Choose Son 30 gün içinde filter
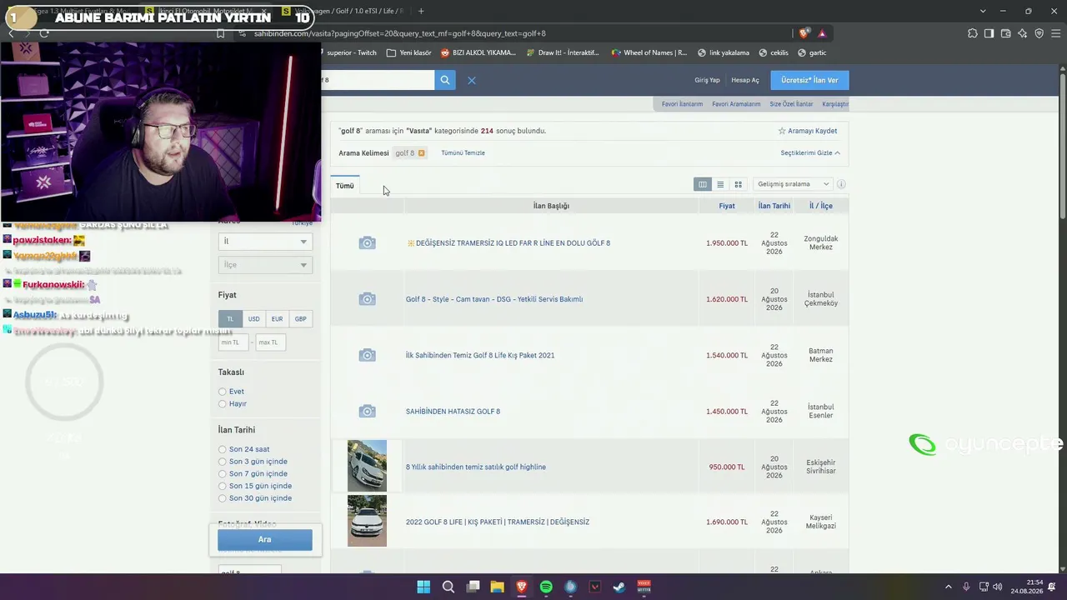 pyautogui.click(x=223, y=498)
